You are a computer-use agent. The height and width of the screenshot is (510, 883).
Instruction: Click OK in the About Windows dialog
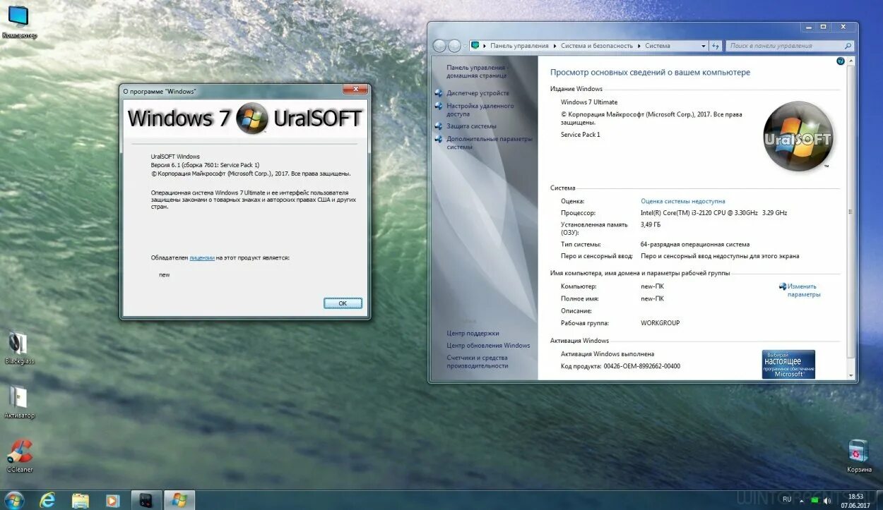343,303
